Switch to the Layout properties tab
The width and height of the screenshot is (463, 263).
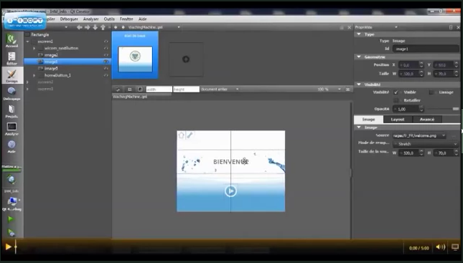[x=398, y=120]
